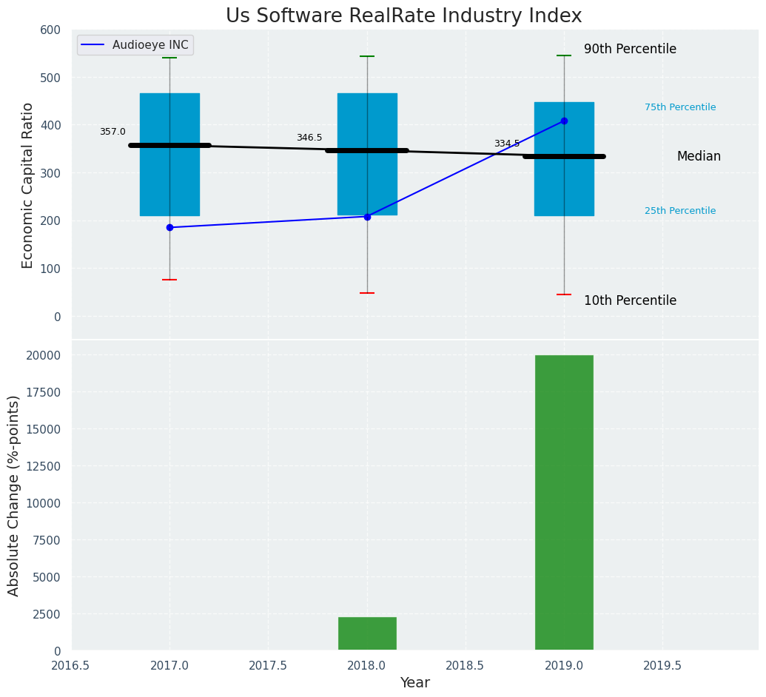Click the small green 2018 change bar

367,633
